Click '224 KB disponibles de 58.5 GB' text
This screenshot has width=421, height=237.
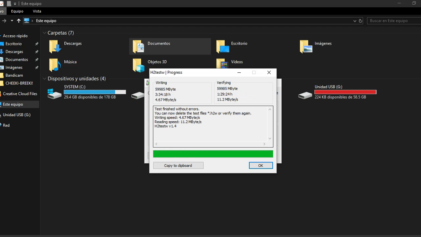[340, 97]
